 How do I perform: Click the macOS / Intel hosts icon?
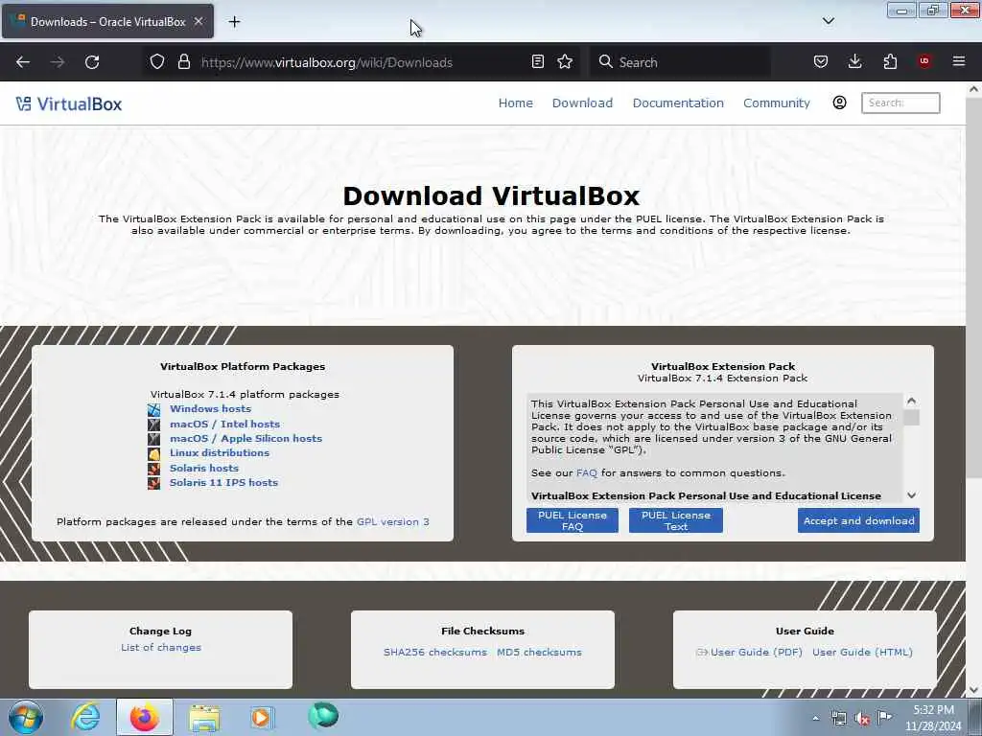pos(153,425)
